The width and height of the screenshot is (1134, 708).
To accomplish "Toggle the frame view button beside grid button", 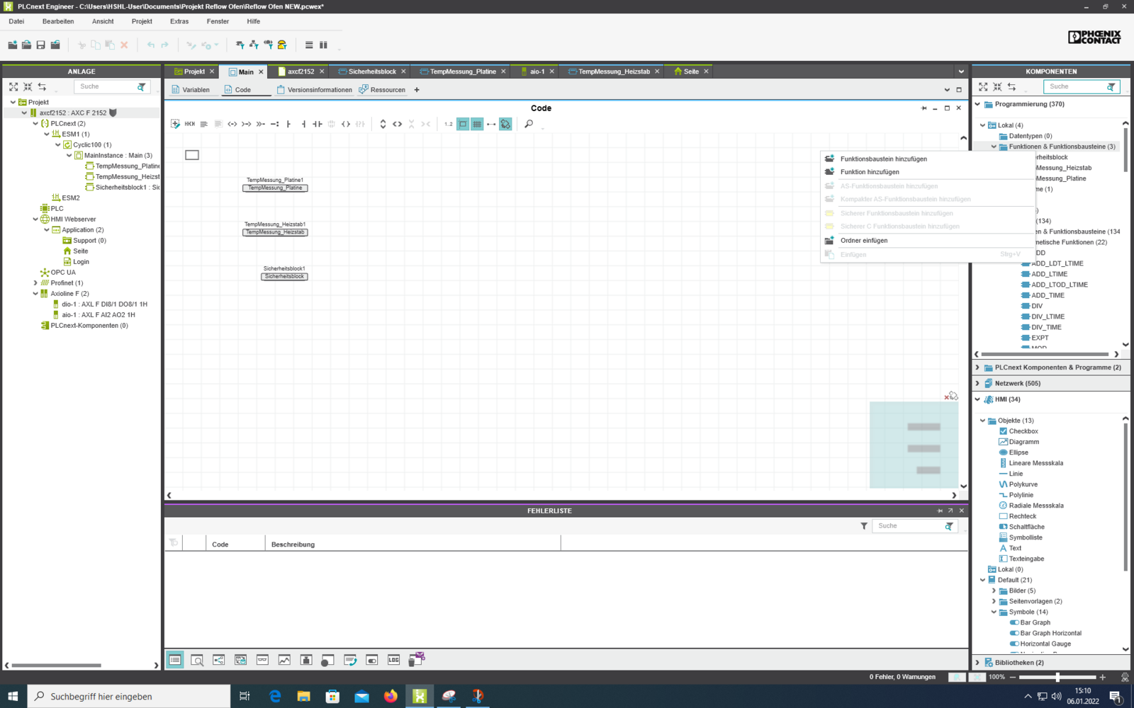I will pyautogui.click(x=463, y=124).
